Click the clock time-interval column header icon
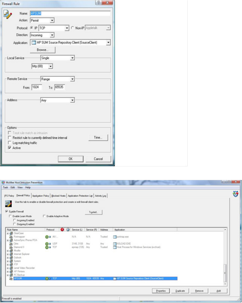The image size is (242, 303). coord(68,230)
